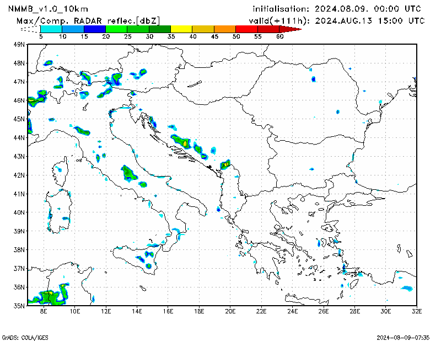Image resolution: width=441 pixels, height=341 pixels.
Task: Select the yellow 35-40 dBZ legend swatch
Action: [181, 29]
